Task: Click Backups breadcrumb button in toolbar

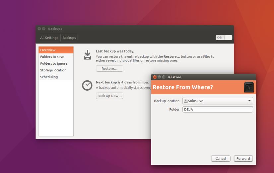Action: tap(69, 38)
